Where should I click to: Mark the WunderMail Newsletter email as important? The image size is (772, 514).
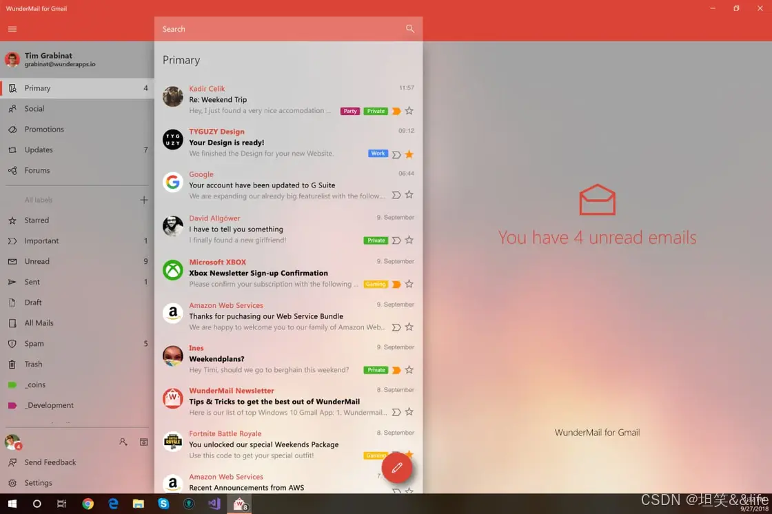point(396,412)
